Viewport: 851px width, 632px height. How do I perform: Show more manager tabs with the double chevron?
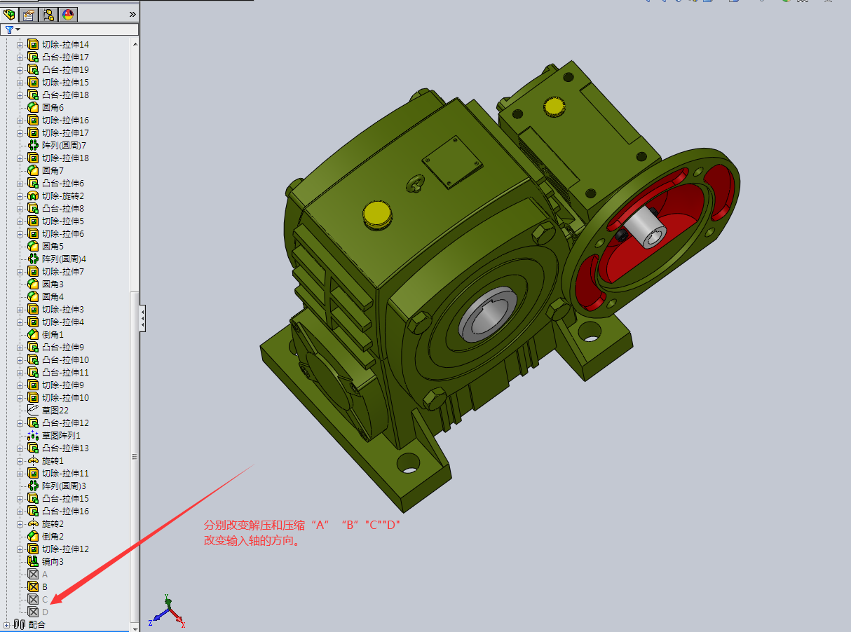[x=133, y=14]
